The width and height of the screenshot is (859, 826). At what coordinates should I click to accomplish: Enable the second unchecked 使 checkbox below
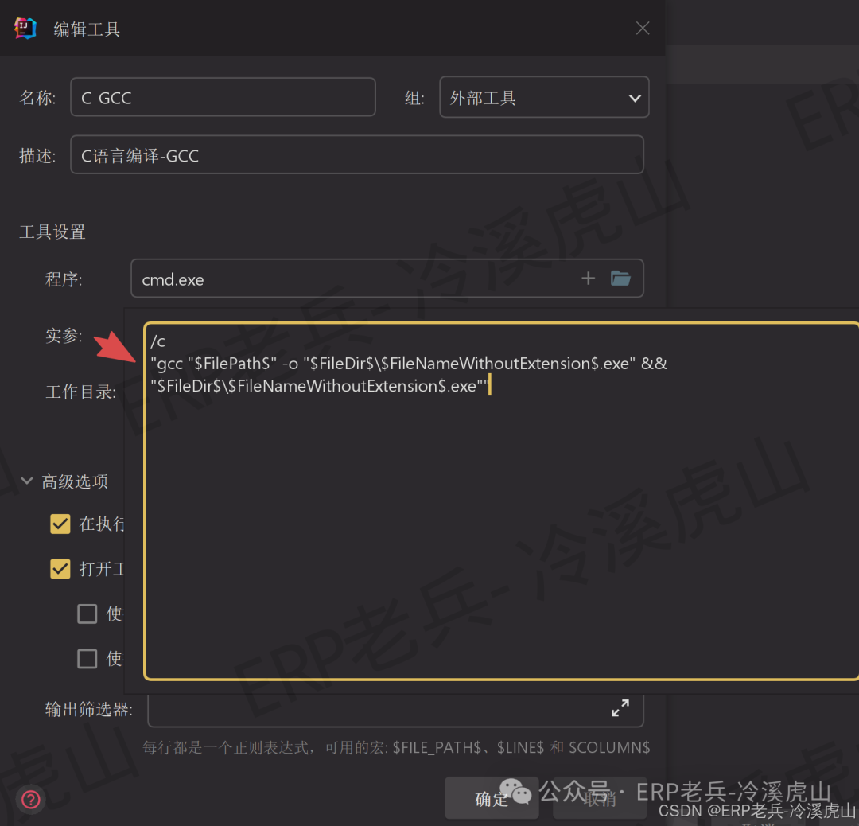87,658
